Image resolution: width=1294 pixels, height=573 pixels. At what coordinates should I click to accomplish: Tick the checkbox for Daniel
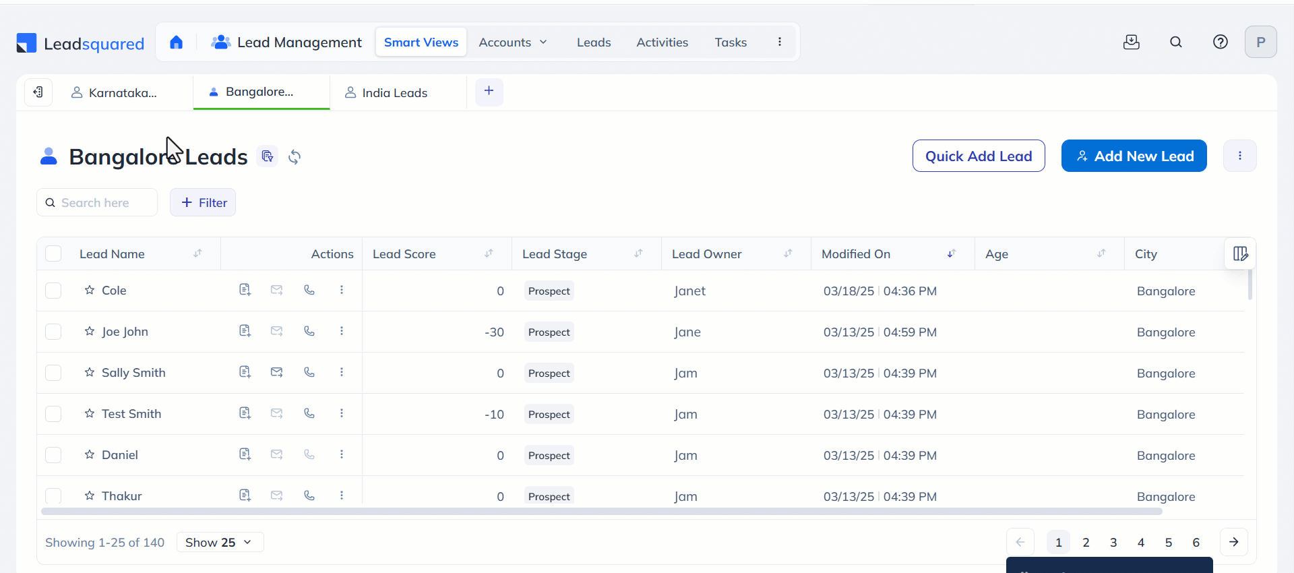point(53,455)
